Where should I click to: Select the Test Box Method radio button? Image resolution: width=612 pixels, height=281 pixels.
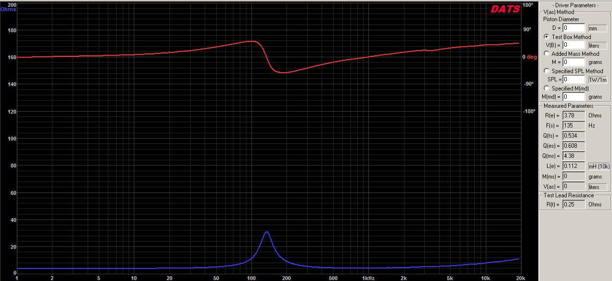[x=547, y=37]
